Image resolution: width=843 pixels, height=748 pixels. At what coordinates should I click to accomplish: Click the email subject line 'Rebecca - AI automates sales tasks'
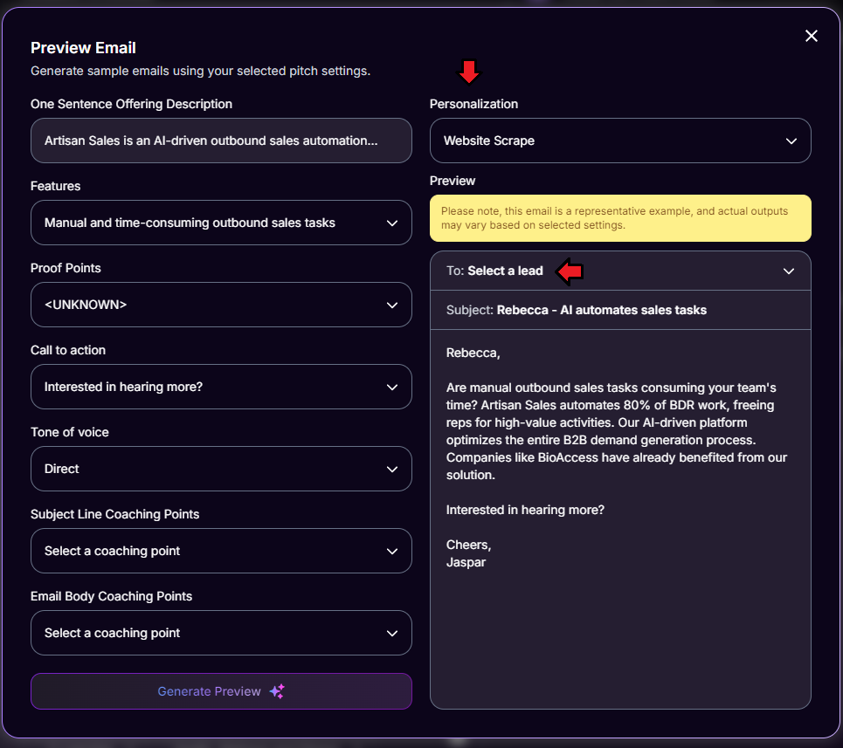[601, 310]
